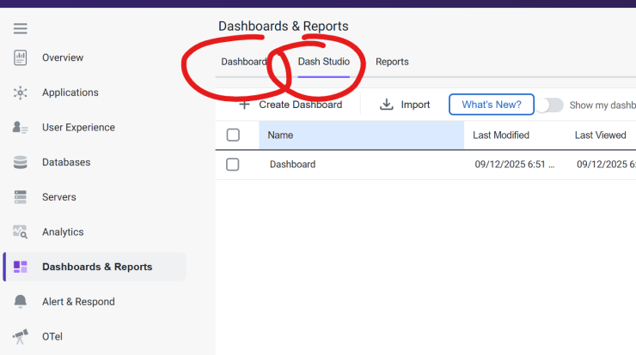Click the What's New? button
The width and height of the screenshot is (636, 355).
pyautogui.click(x=491, y=105)
